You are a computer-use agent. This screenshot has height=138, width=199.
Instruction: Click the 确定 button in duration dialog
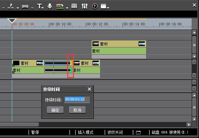(x=55, y=110)
